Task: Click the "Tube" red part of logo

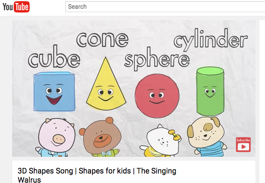Action: [x=22, y=7]
